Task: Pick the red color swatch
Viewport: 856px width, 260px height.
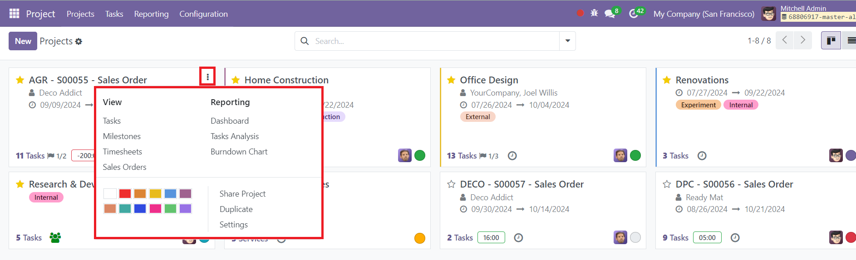Action: (x=125, y=194)
